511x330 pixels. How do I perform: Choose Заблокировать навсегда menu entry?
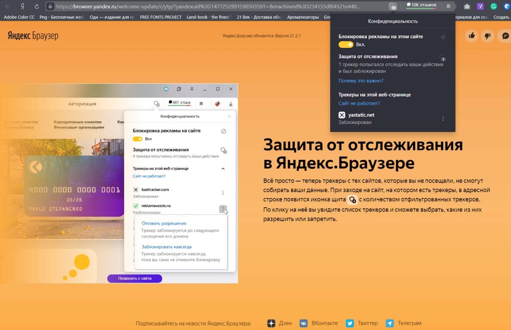point(166,247)
